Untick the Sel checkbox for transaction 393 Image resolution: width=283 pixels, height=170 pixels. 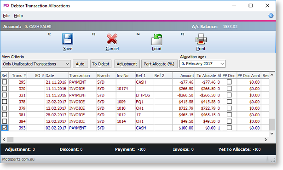[x=5, y=128]
